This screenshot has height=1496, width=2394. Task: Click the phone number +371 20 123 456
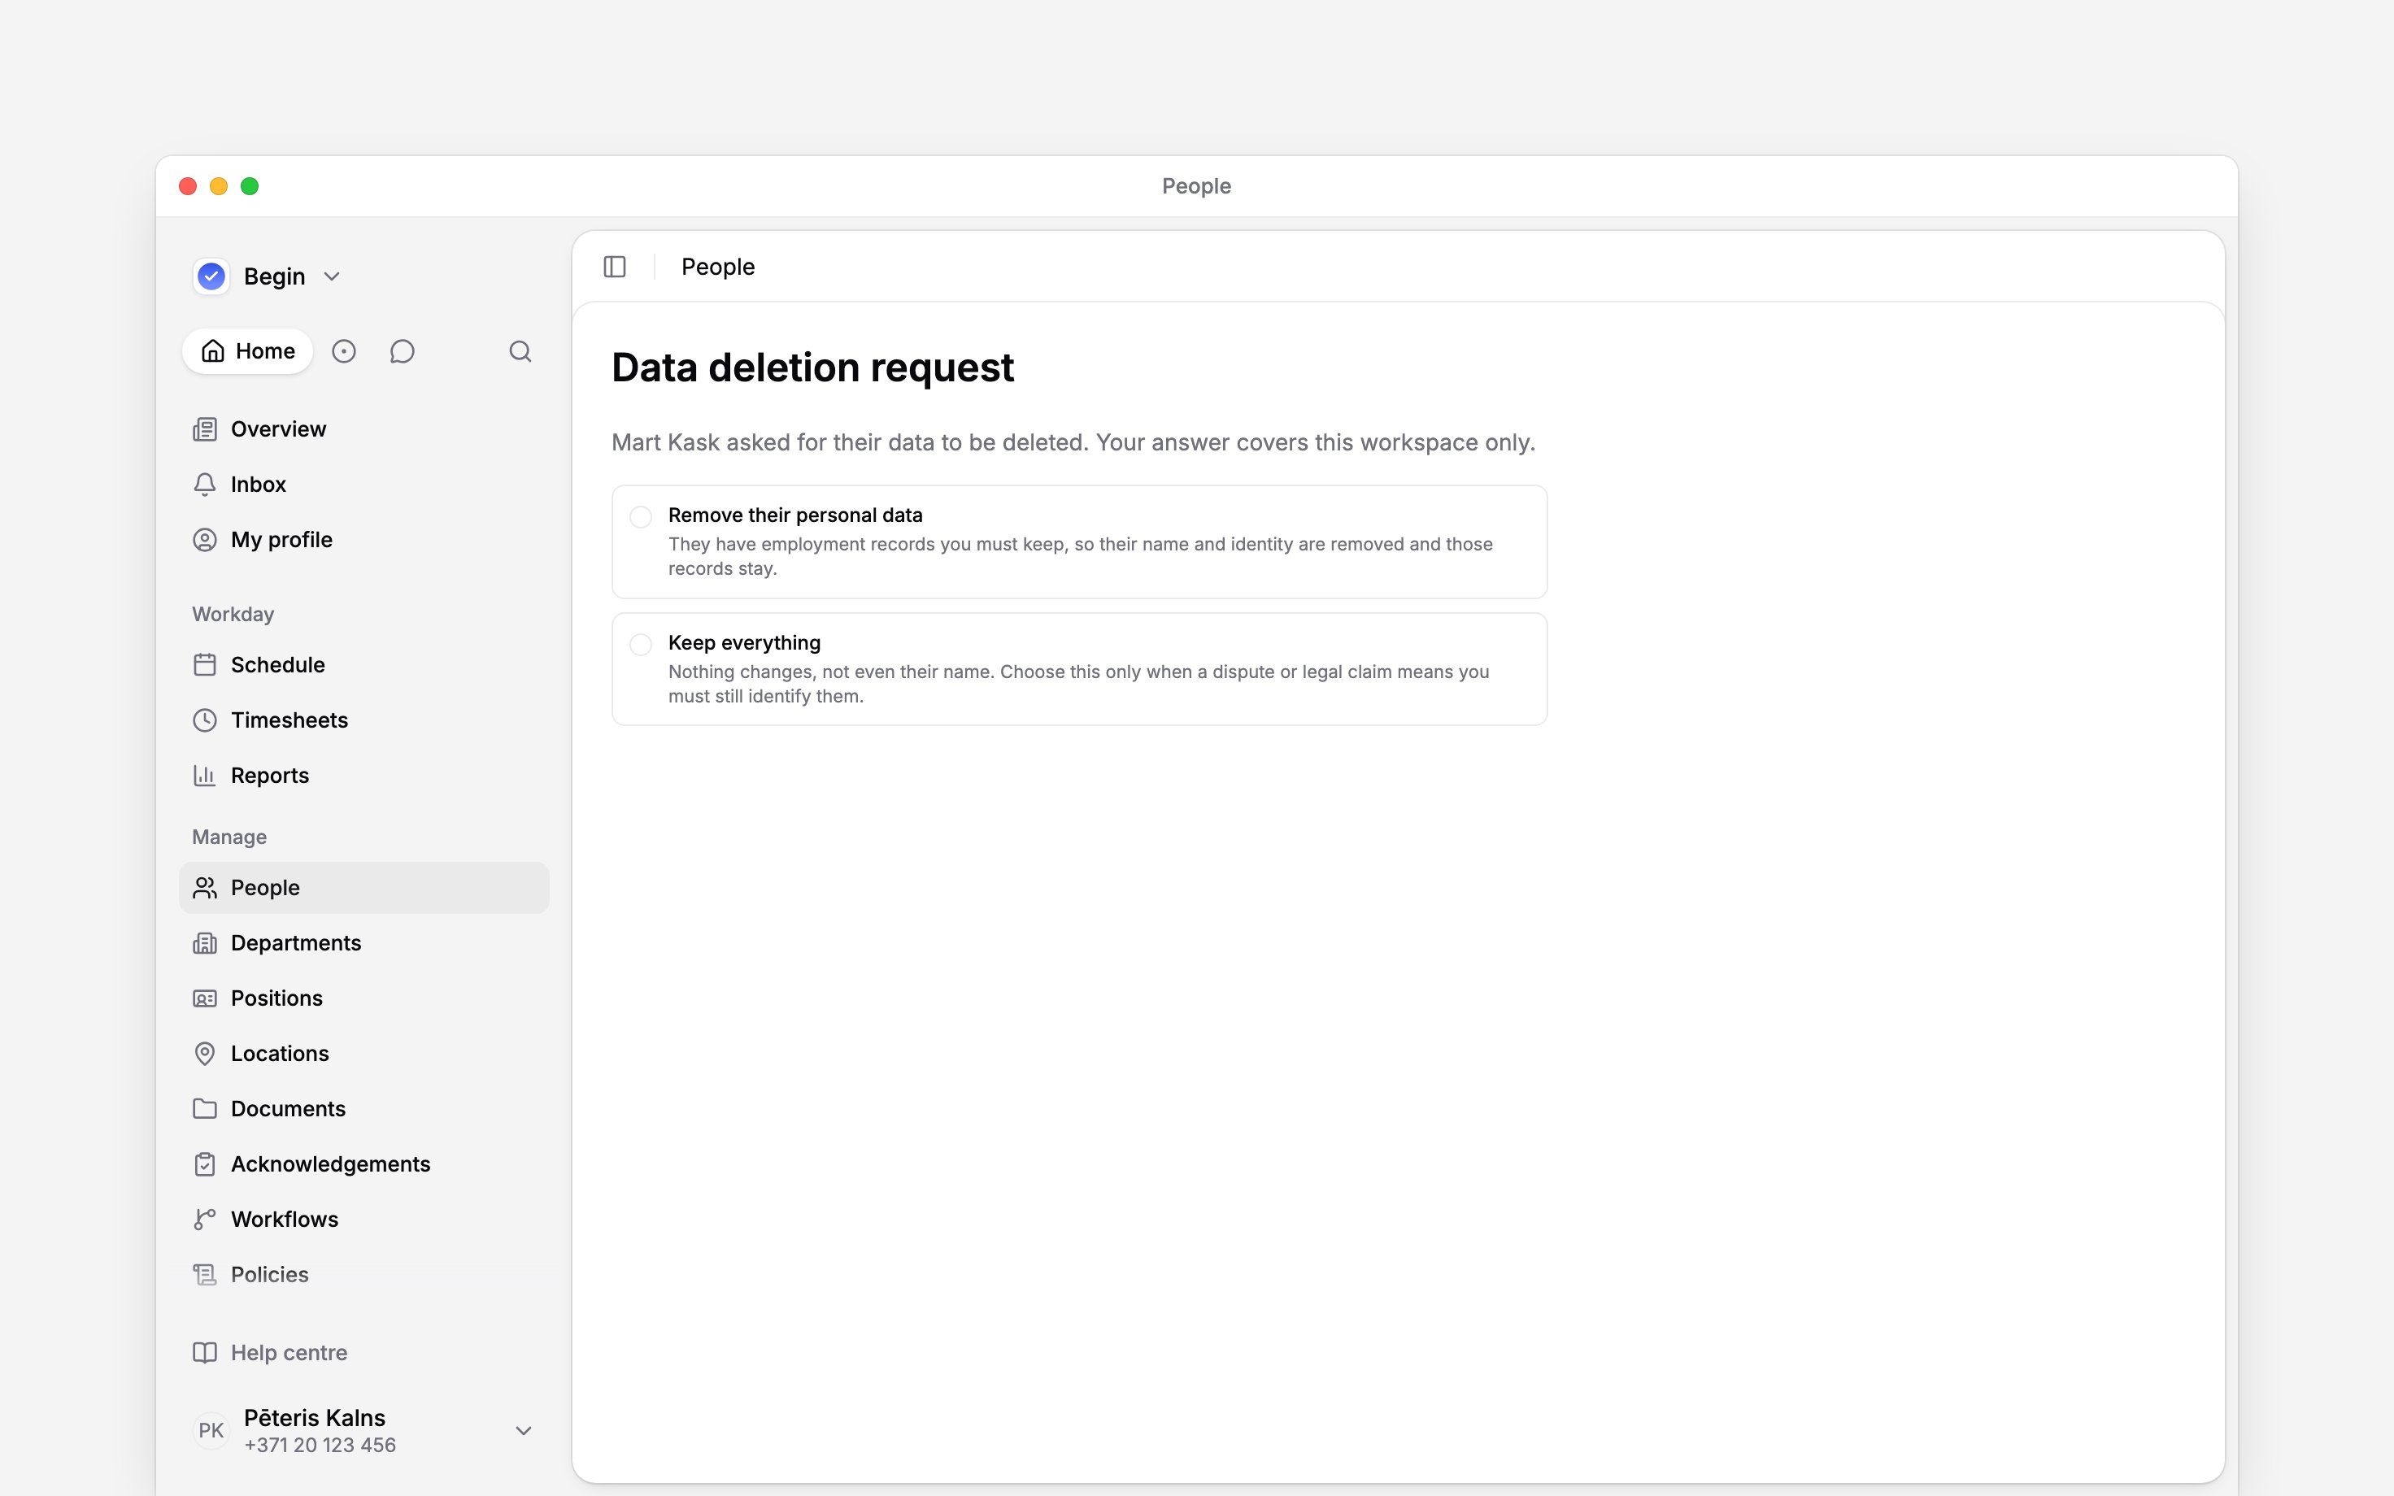tap(320, 1446)
